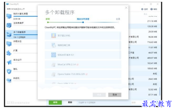Select the 双子星云手机 list row
This screenshot has width=174, height=112.
coord(83,36)
